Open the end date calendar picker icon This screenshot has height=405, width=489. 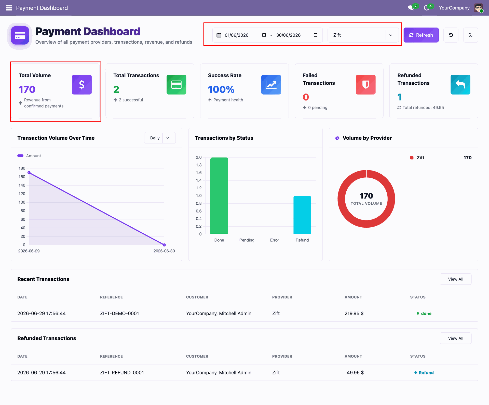[x=315, y=35]
